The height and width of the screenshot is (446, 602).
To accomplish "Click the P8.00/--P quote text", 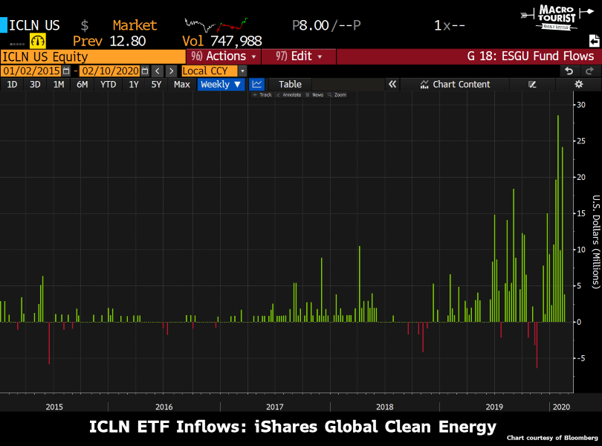I will 326,25.
